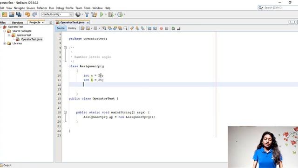Click the Back navigation icon in the editor toolbar
The width and height of the screenshot is (298, 168).
tap(88, 28)
